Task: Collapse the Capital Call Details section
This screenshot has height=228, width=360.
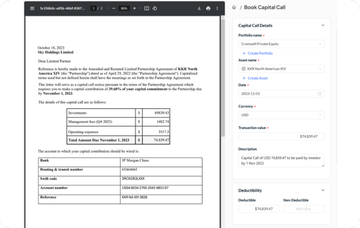Action: point(323,26)
